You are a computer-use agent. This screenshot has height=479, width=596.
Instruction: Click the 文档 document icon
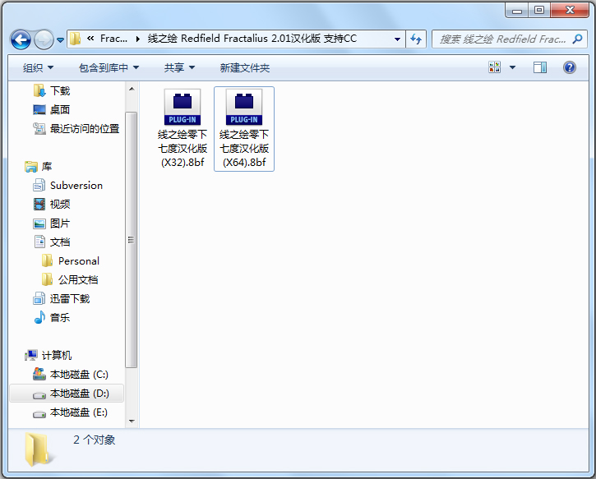[39, 242]
